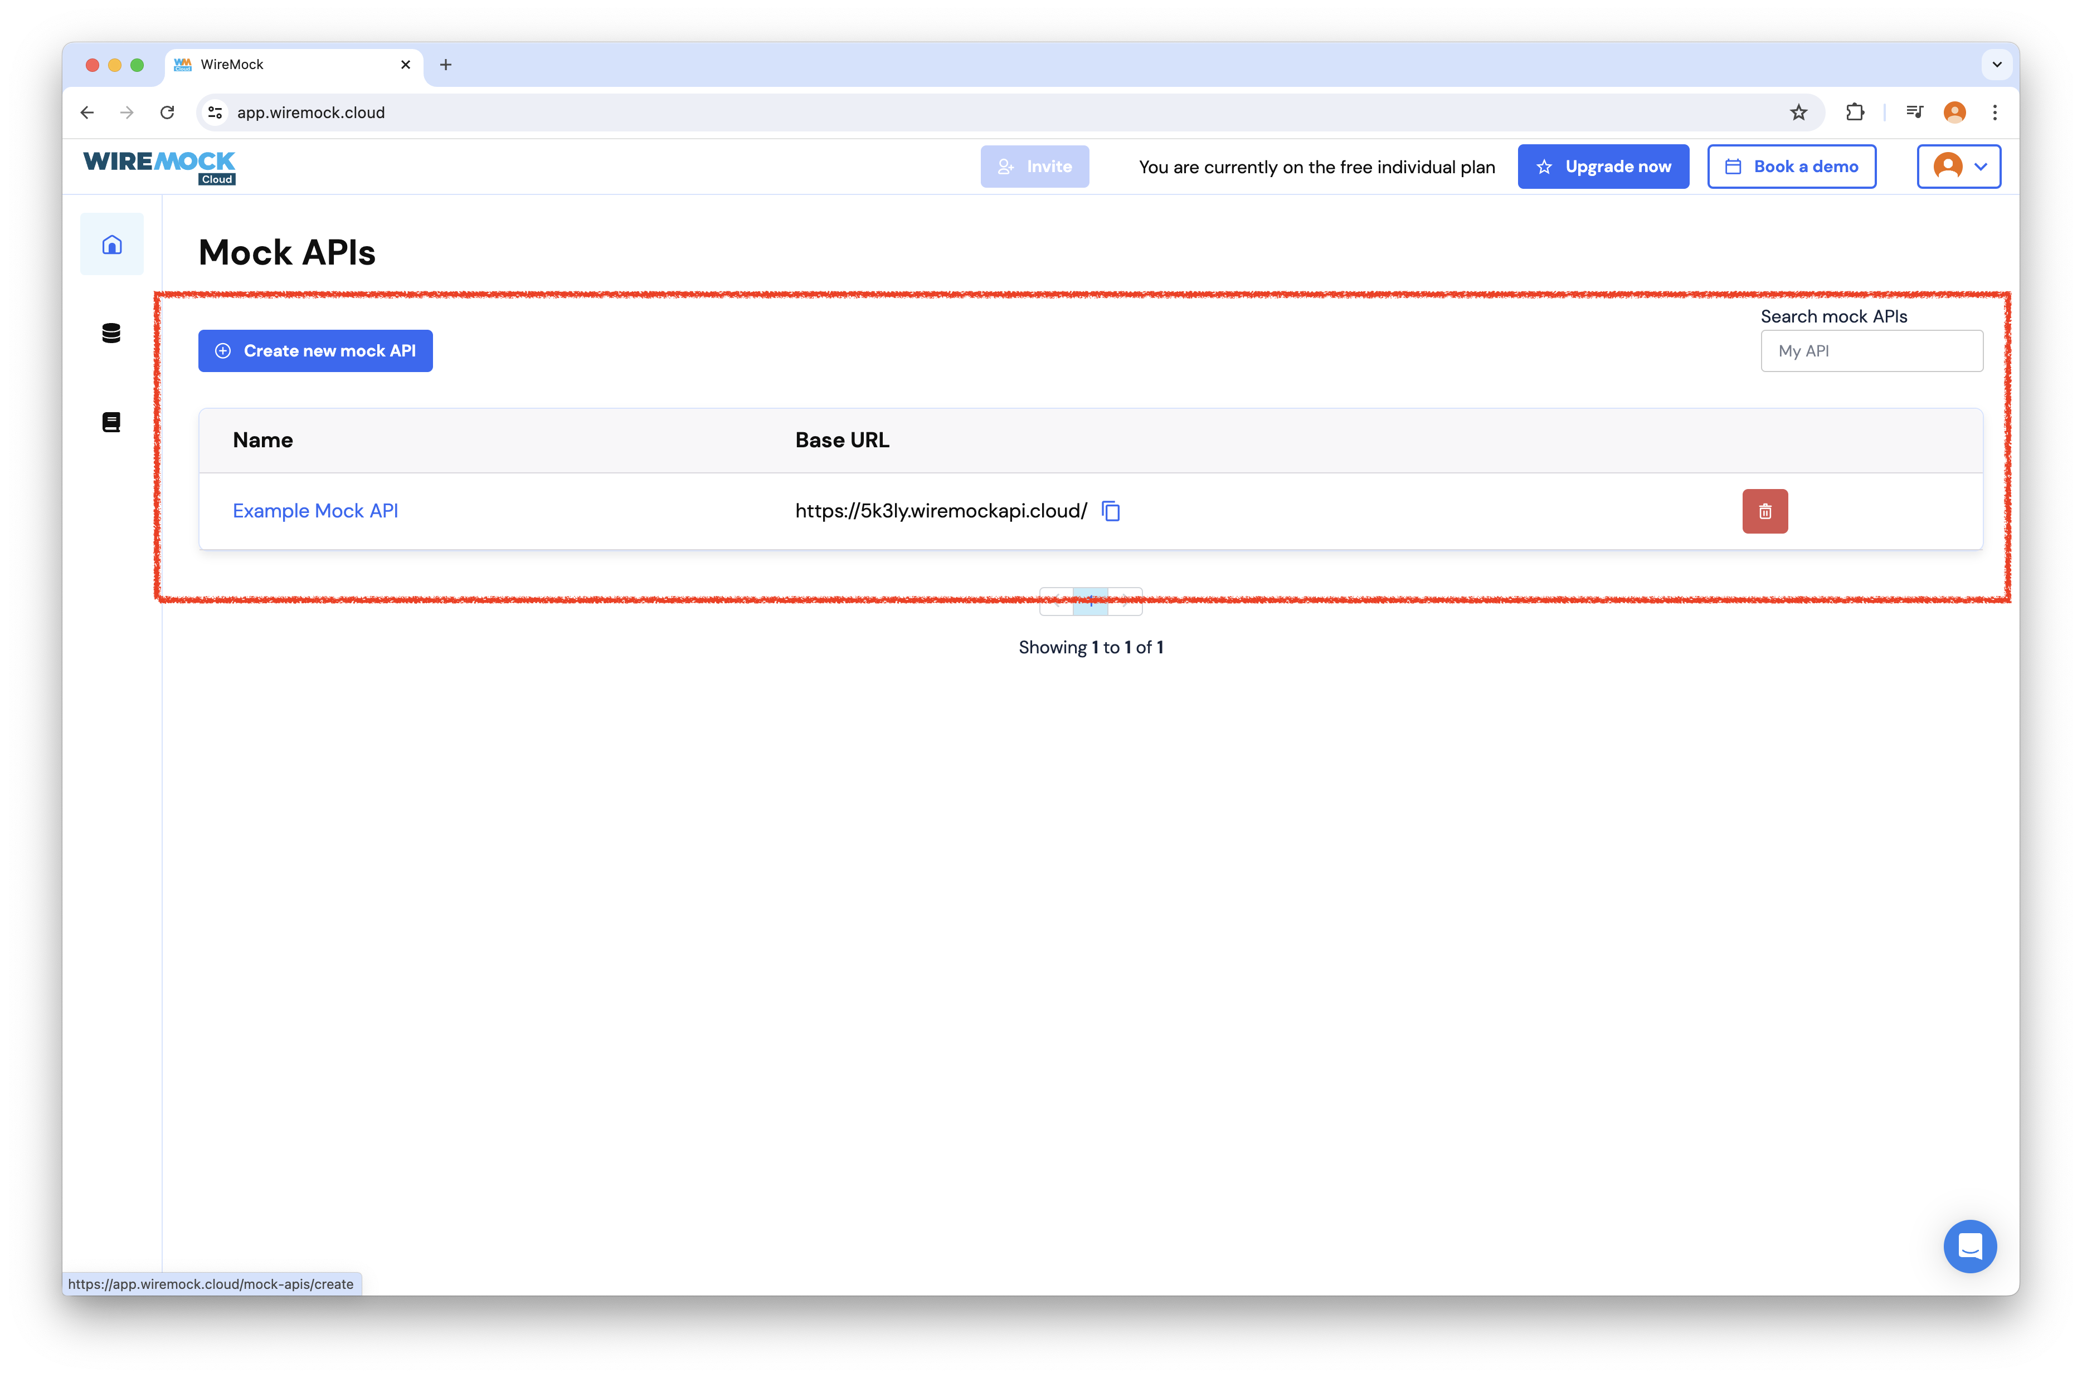
Task: Bookmark this page with the star icon
Action: click(1798, 113)
